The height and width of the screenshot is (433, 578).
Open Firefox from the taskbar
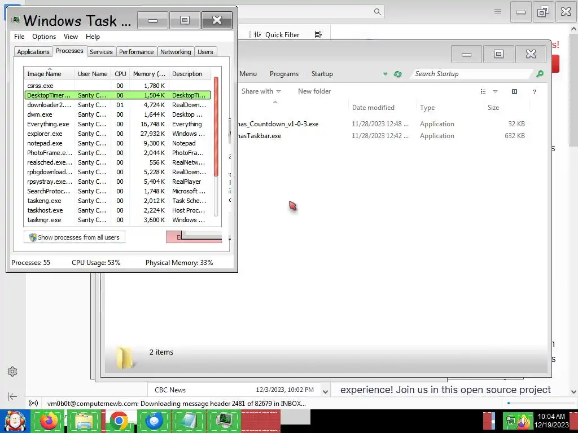pyautogui.click(x=49, y=421)
